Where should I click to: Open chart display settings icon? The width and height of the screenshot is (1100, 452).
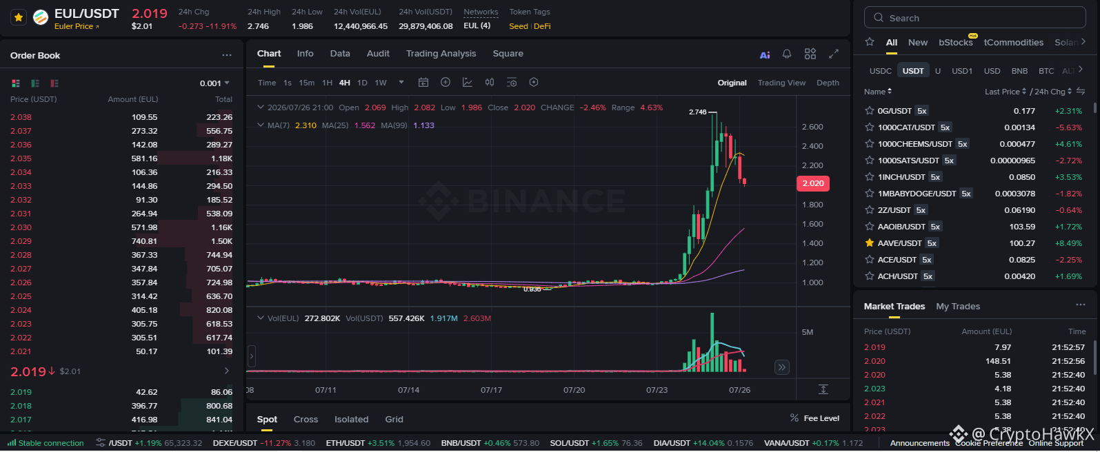(x=512, y=83)
